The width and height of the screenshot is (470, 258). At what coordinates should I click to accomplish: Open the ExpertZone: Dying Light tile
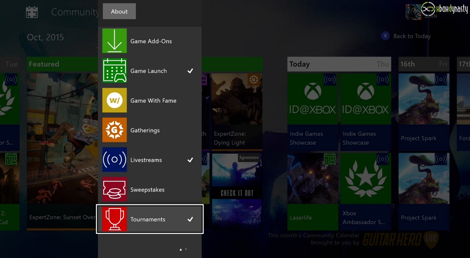(x=237, y=111)
